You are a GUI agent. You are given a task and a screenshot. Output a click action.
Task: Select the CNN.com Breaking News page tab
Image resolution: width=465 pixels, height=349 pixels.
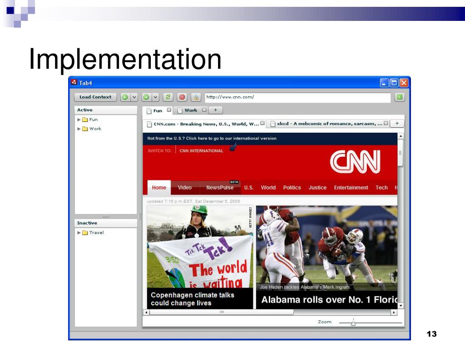(203, 124)
